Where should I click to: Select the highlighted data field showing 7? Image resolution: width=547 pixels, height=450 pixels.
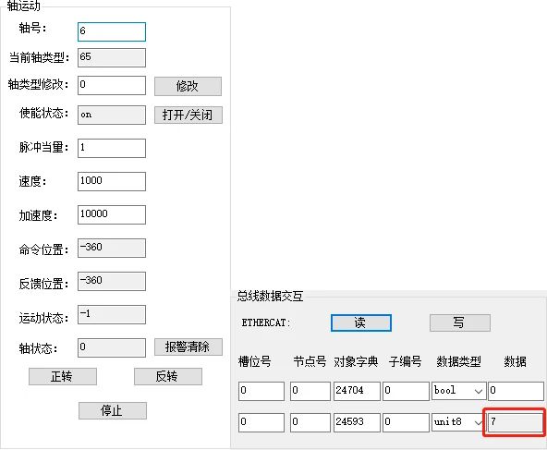pos(516,422)
